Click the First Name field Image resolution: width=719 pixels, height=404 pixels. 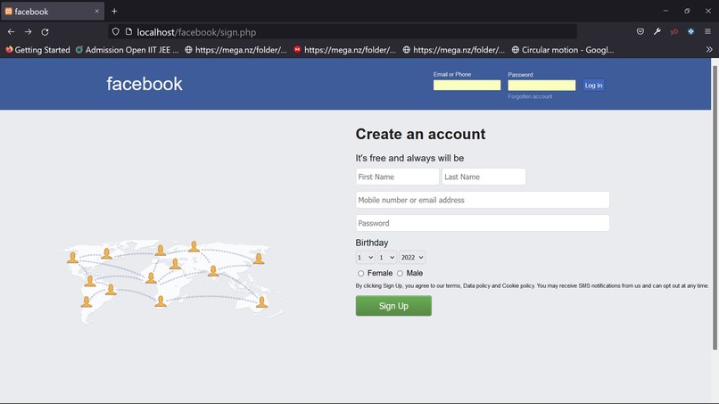point(397,177)
